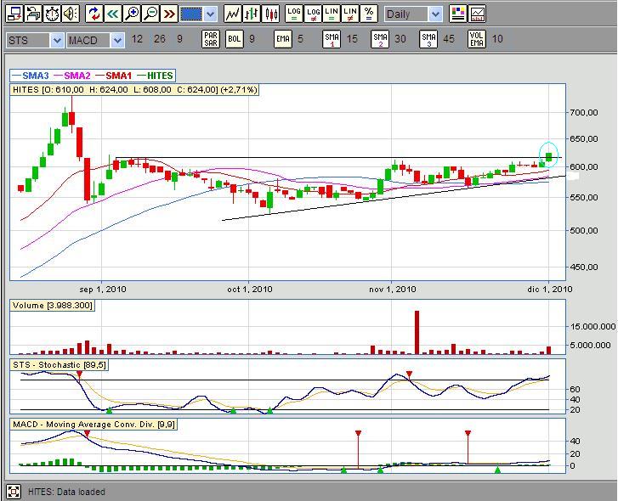Click the MACD panel header label
Viewport: 618px width, 501px height.
(94, 425)
